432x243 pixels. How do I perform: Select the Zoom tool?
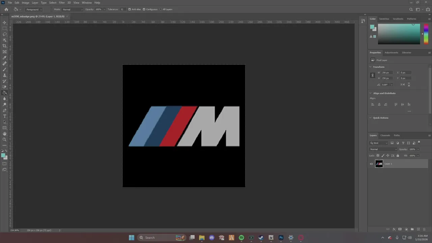pos(4,139)
